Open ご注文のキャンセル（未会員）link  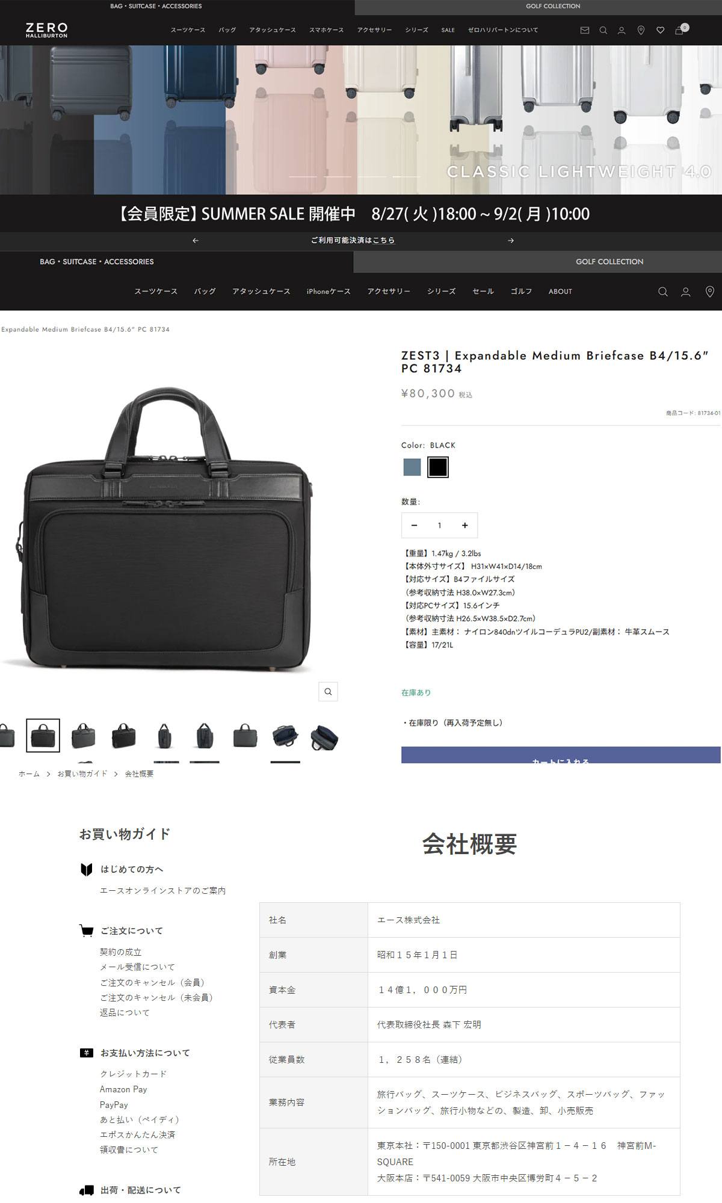pyautogui.click(x=158, y=997)
